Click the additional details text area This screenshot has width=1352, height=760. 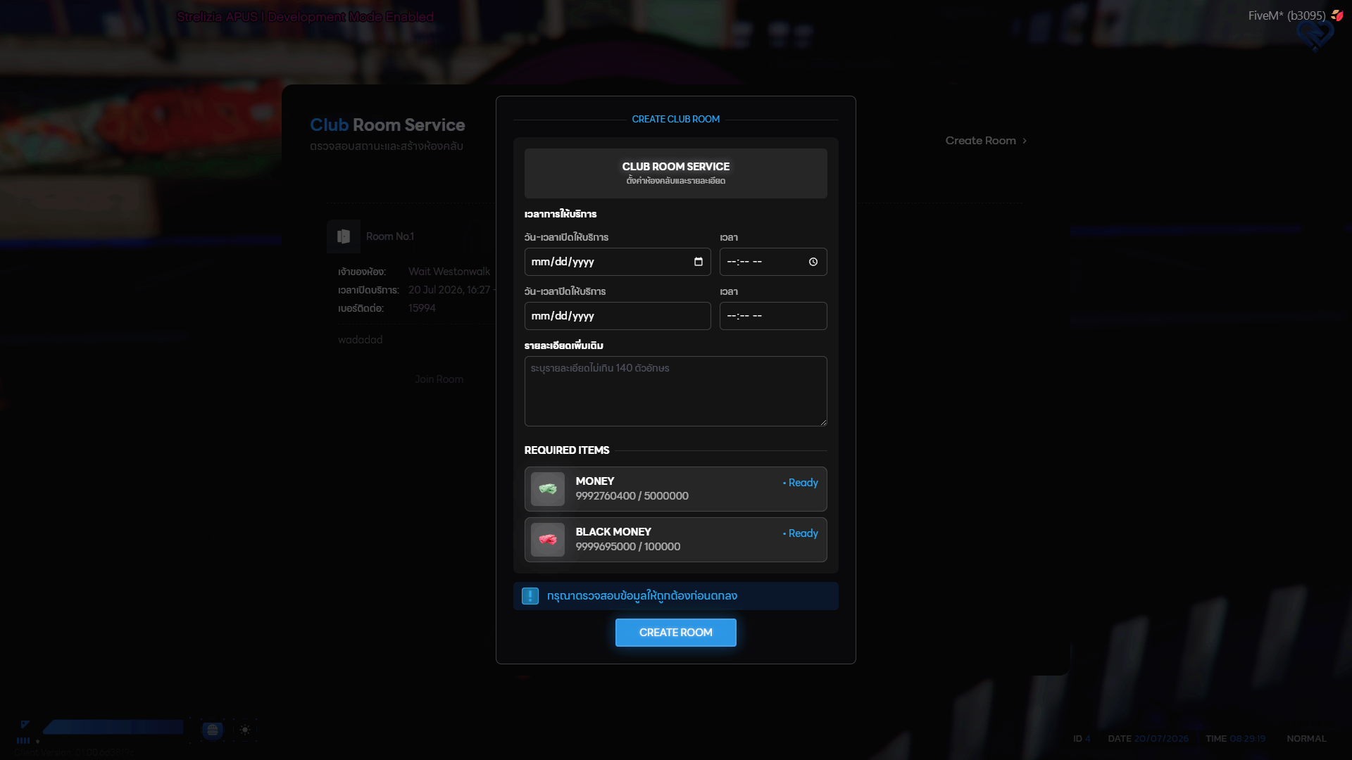click(676, 391)
